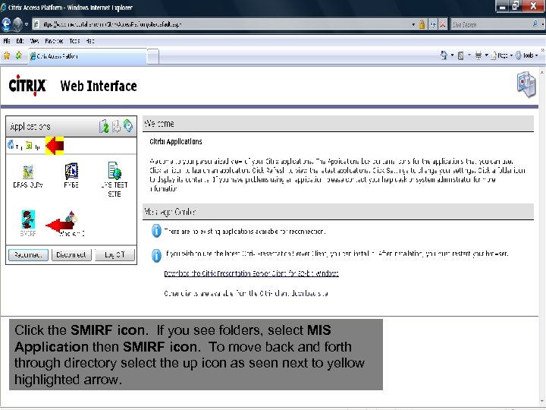Refresh the page using the address bar refresh icon
Image resolution: width=546 pixels, height=410 pixels.
coord(433,24)
